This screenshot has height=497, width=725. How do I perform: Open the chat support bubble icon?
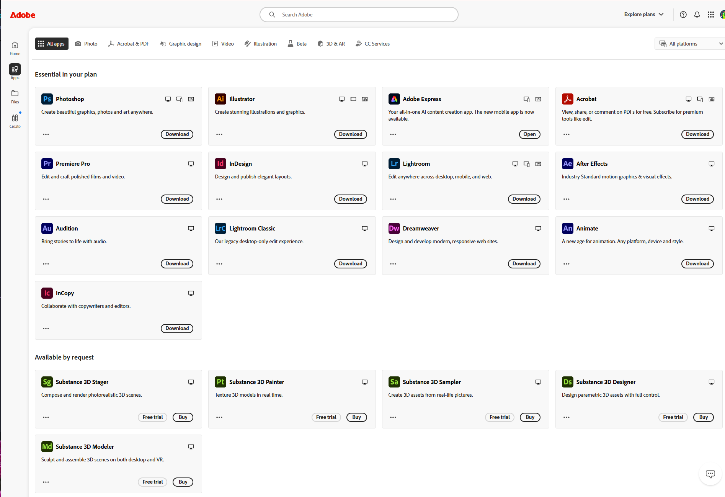710,474
